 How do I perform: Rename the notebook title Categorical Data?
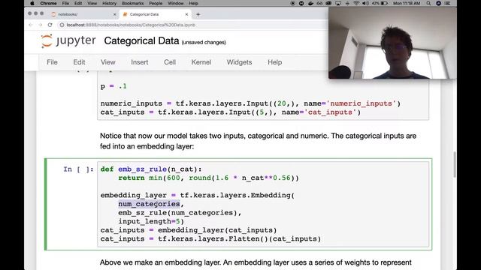(141, 41)
